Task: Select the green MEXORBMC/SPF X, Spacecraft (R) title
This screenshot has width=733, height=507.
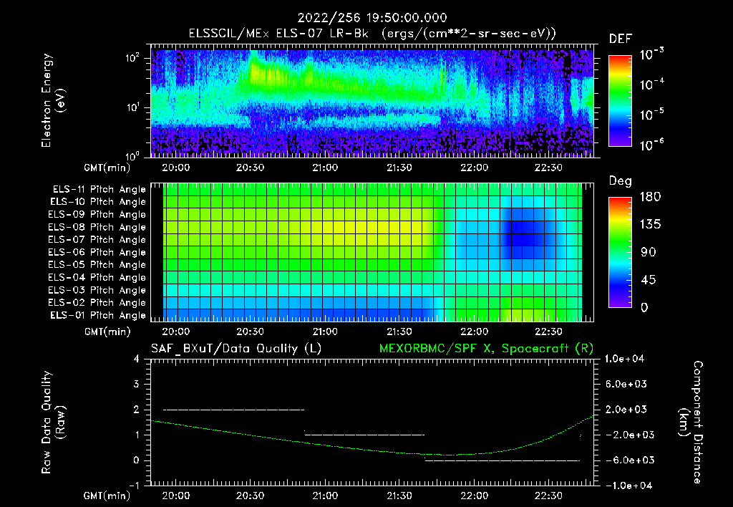Action: tap(486, 349)
